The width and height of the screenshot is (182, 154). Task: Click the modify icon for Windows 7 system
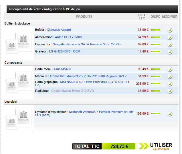click(170, 114)
